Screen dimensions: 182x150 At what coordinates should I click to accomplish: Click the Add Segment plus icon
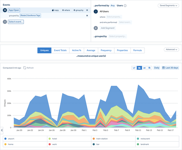pos(96,28)
